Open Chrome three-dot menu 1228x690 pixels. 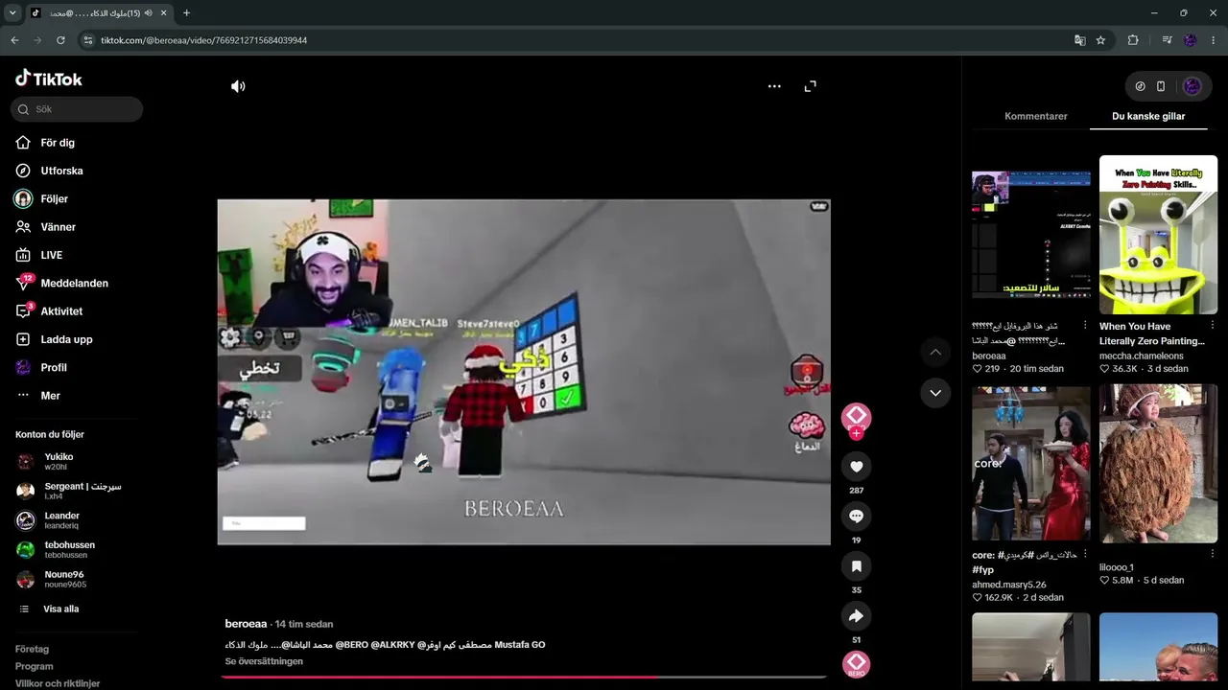click(x=1214, y=40)
